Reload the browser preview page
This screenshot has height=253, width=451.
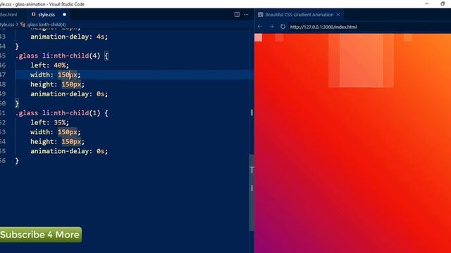[283, 27]
